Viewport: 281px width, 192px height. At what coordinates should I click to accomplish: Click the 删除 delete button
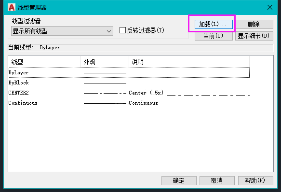(254, 24)
